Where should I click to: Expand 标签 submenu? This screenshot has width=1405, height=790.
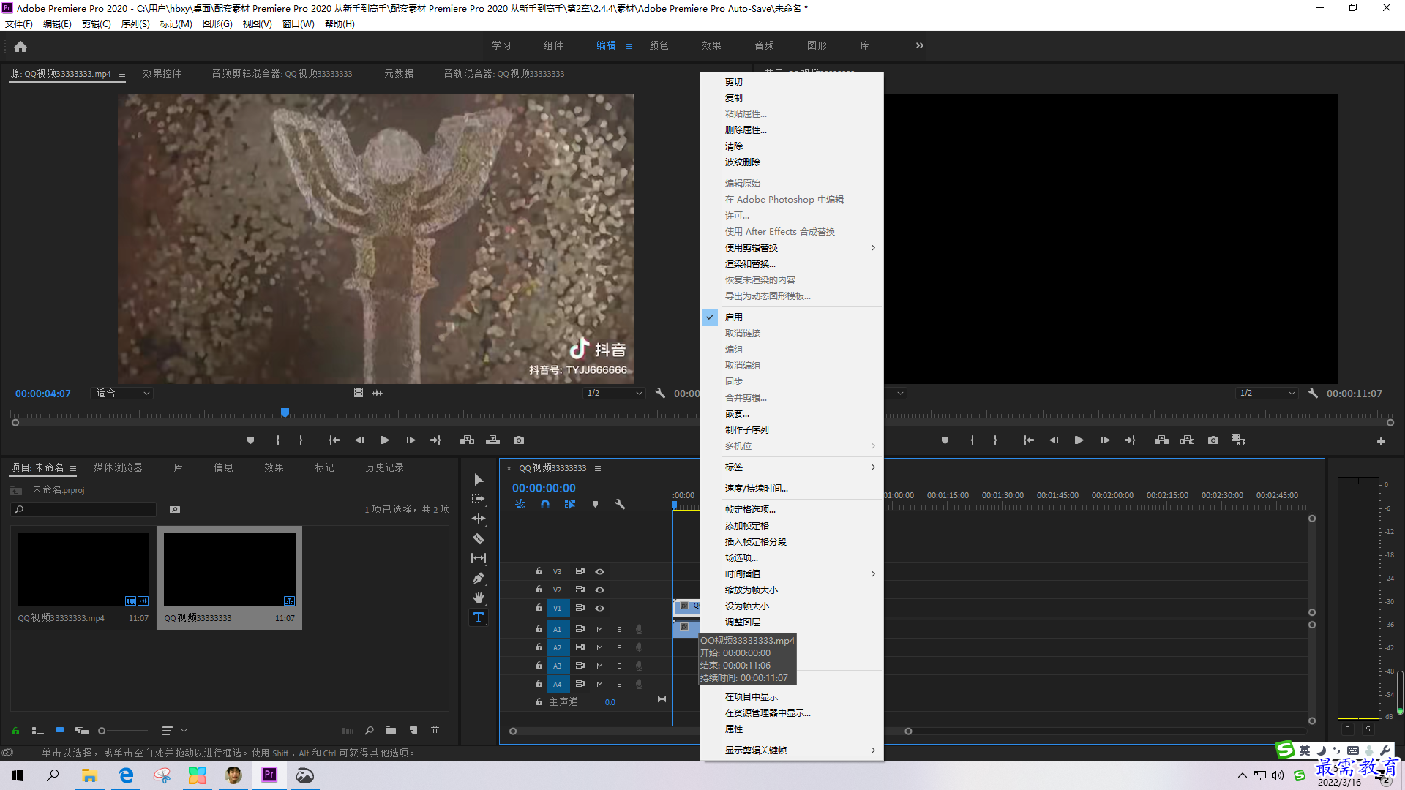[x=792, y=467]
